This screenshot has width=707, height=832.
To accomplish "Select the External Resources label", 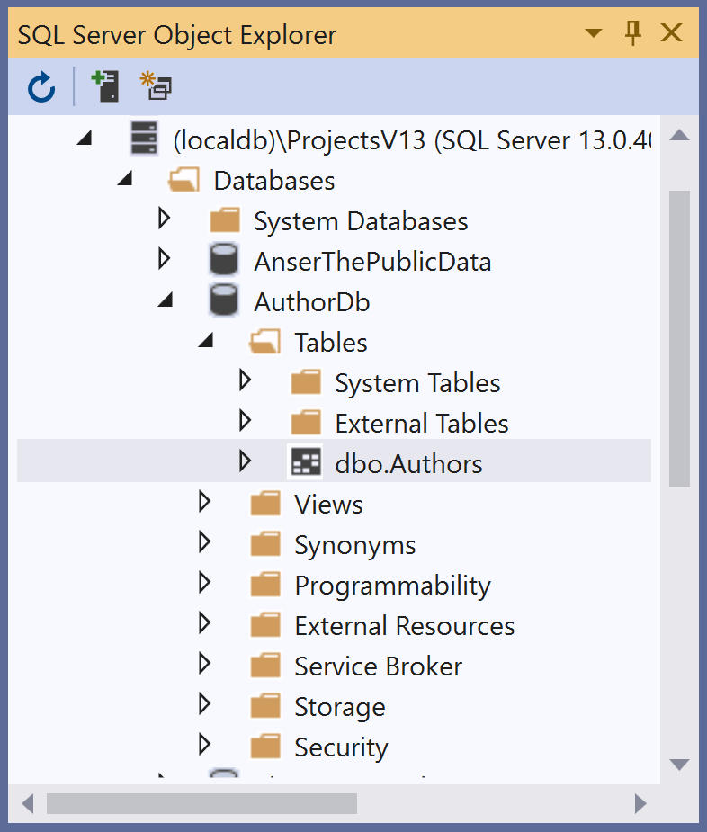I will tap(405, 626).
